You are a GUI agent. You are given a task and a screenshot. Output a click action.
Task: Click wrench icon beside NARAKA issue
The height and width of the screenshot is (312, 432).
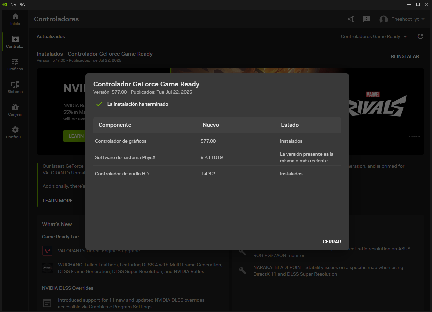(x=243, y=270)
